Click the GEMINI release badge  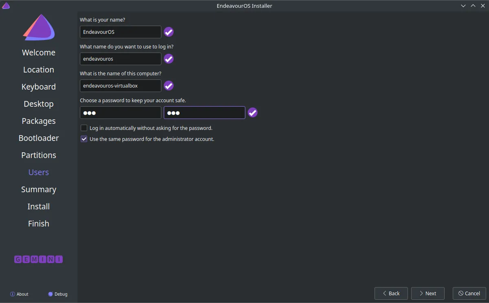[39, 259]
